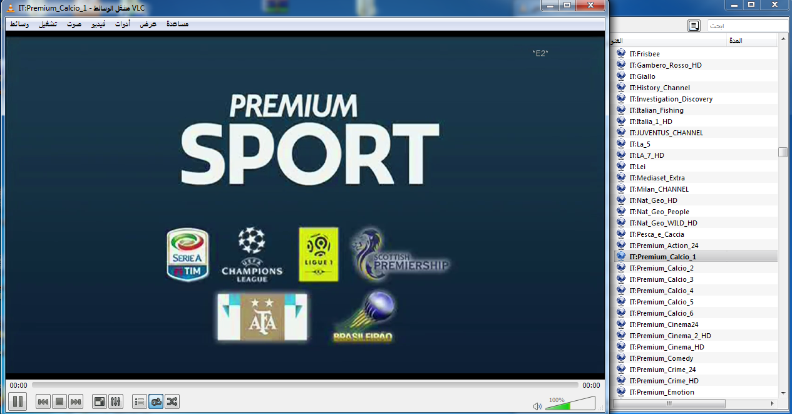Viewport: 792px width, 414px height.
Task: Open the صوت (Audio) menu
Action: [75, 24]
